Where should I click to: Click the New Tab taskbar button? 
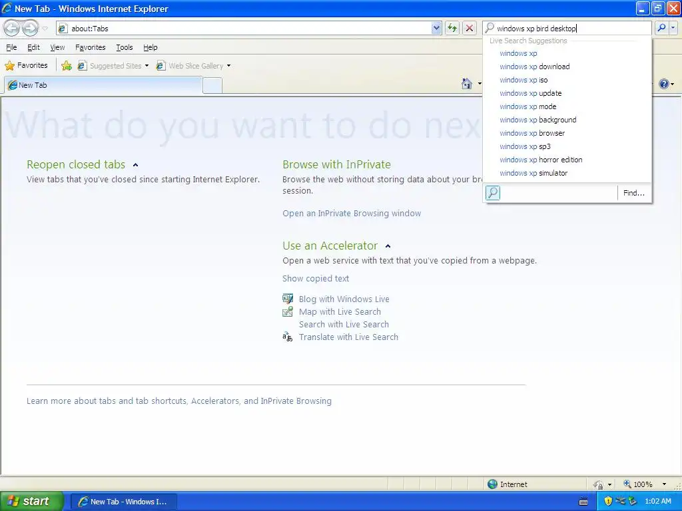coord(123,502)
